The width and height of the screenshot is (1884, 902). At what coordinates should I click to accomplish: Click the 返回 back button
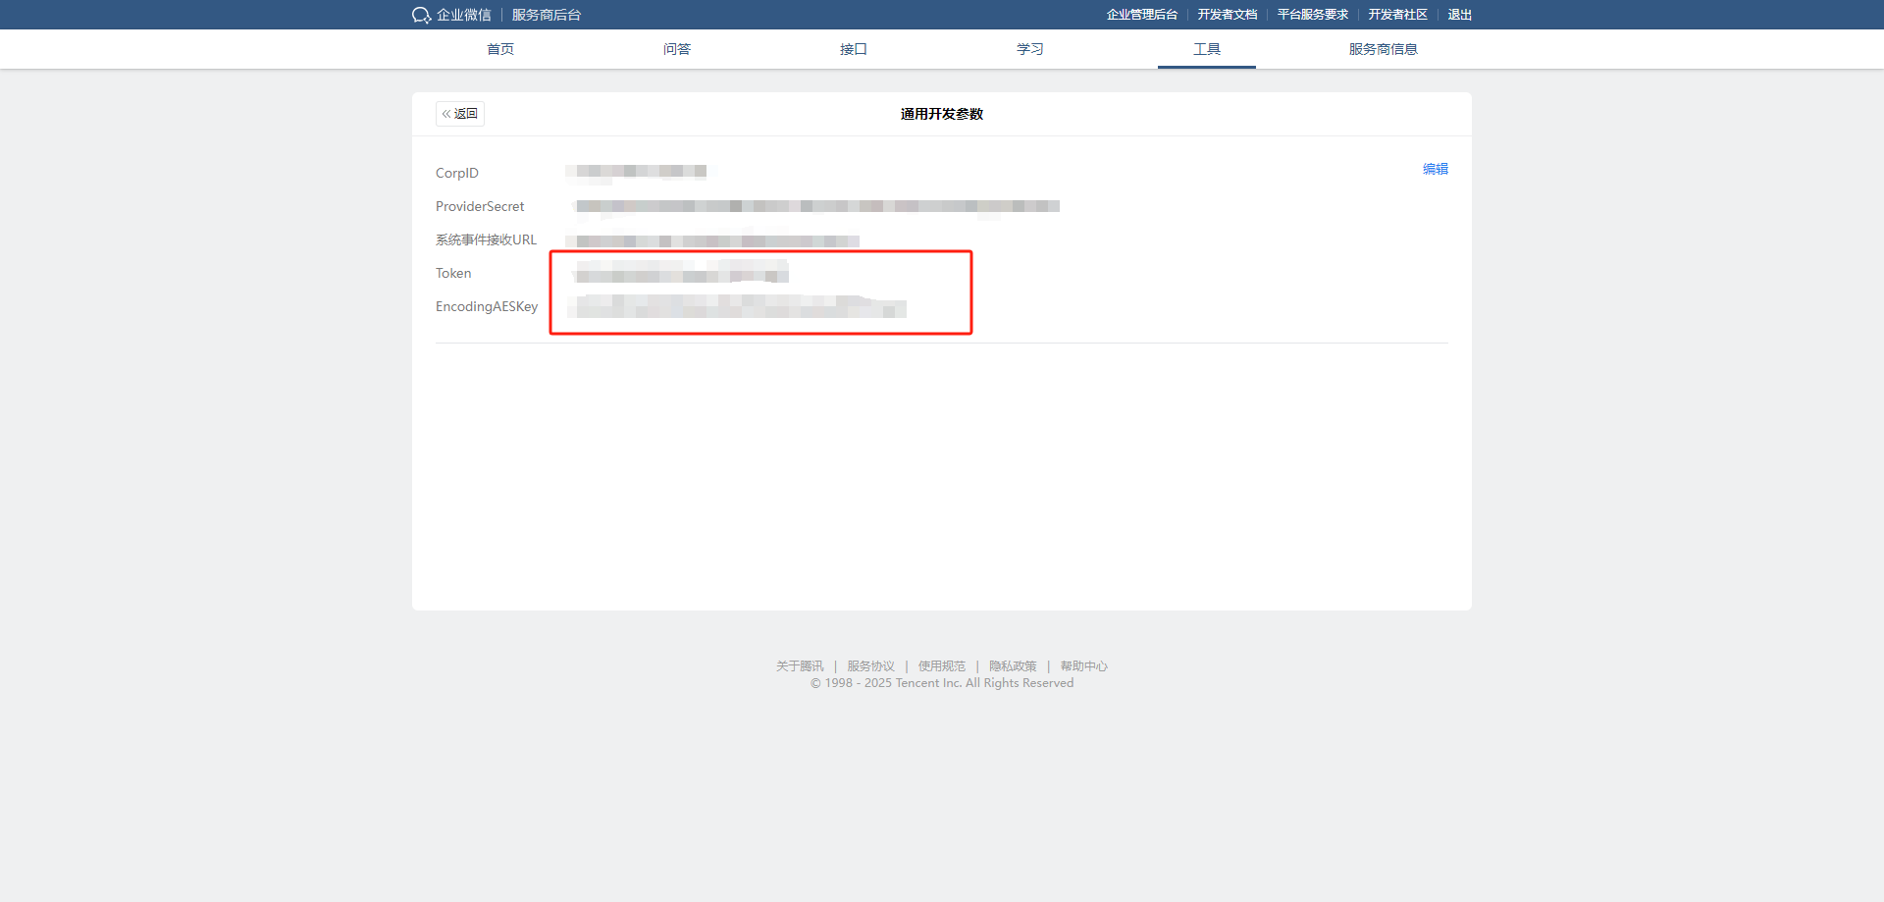[460, 114]
